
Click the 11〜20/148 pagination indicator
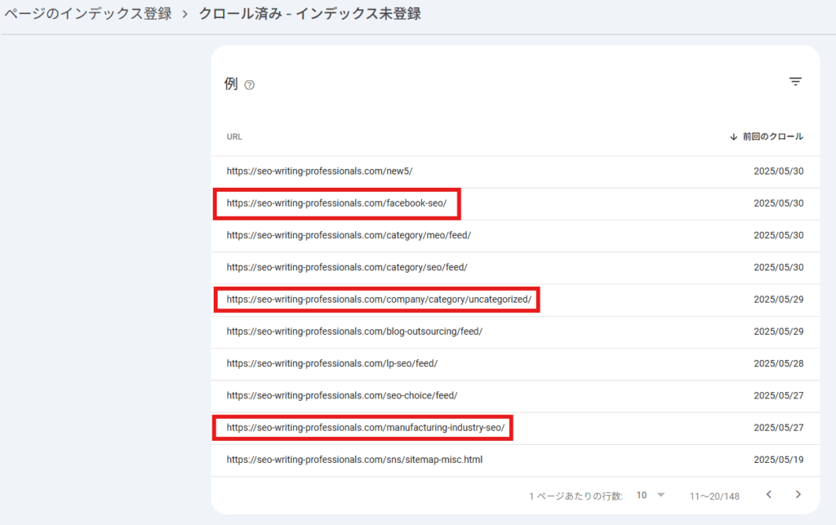click(x=714, y=495)
